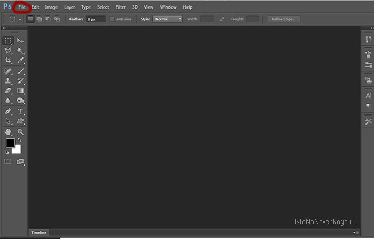Image resolution: width=374 pixels, height=239 pixels.
Task: Swap Width and Height values button
Action: click(222, 19)
